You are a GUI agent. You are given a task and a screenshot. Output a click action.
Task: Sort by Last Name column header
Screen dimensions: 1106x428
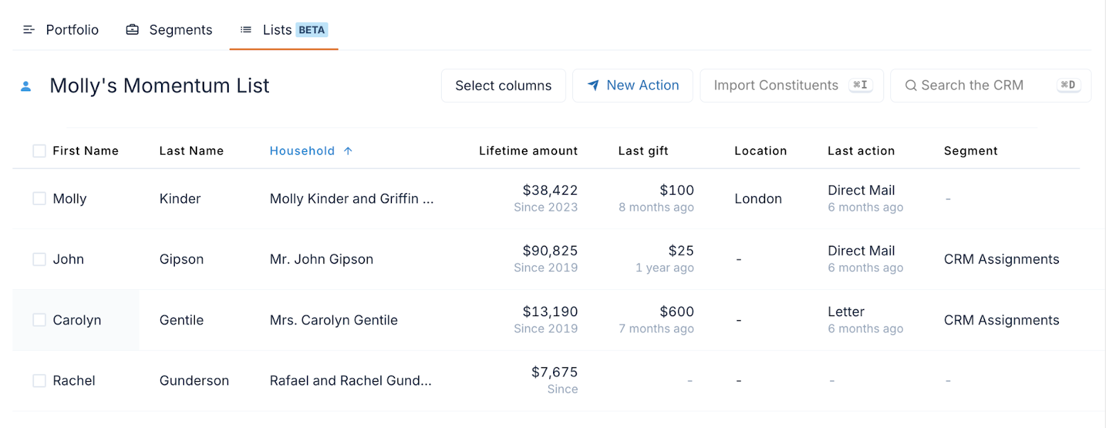(191, 150)
